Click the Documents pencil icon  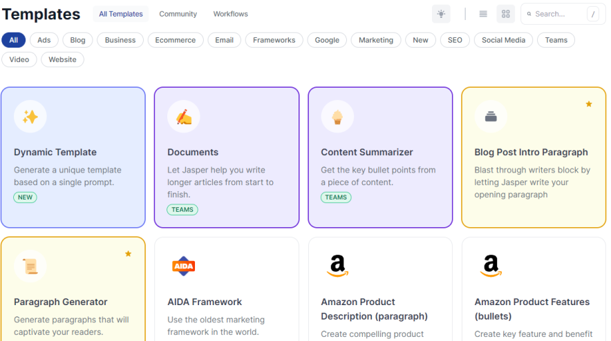184,117
